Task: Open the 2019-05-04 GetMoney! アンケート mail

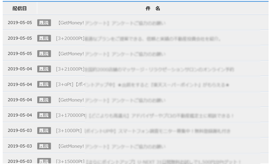Action: click(112, 100)
